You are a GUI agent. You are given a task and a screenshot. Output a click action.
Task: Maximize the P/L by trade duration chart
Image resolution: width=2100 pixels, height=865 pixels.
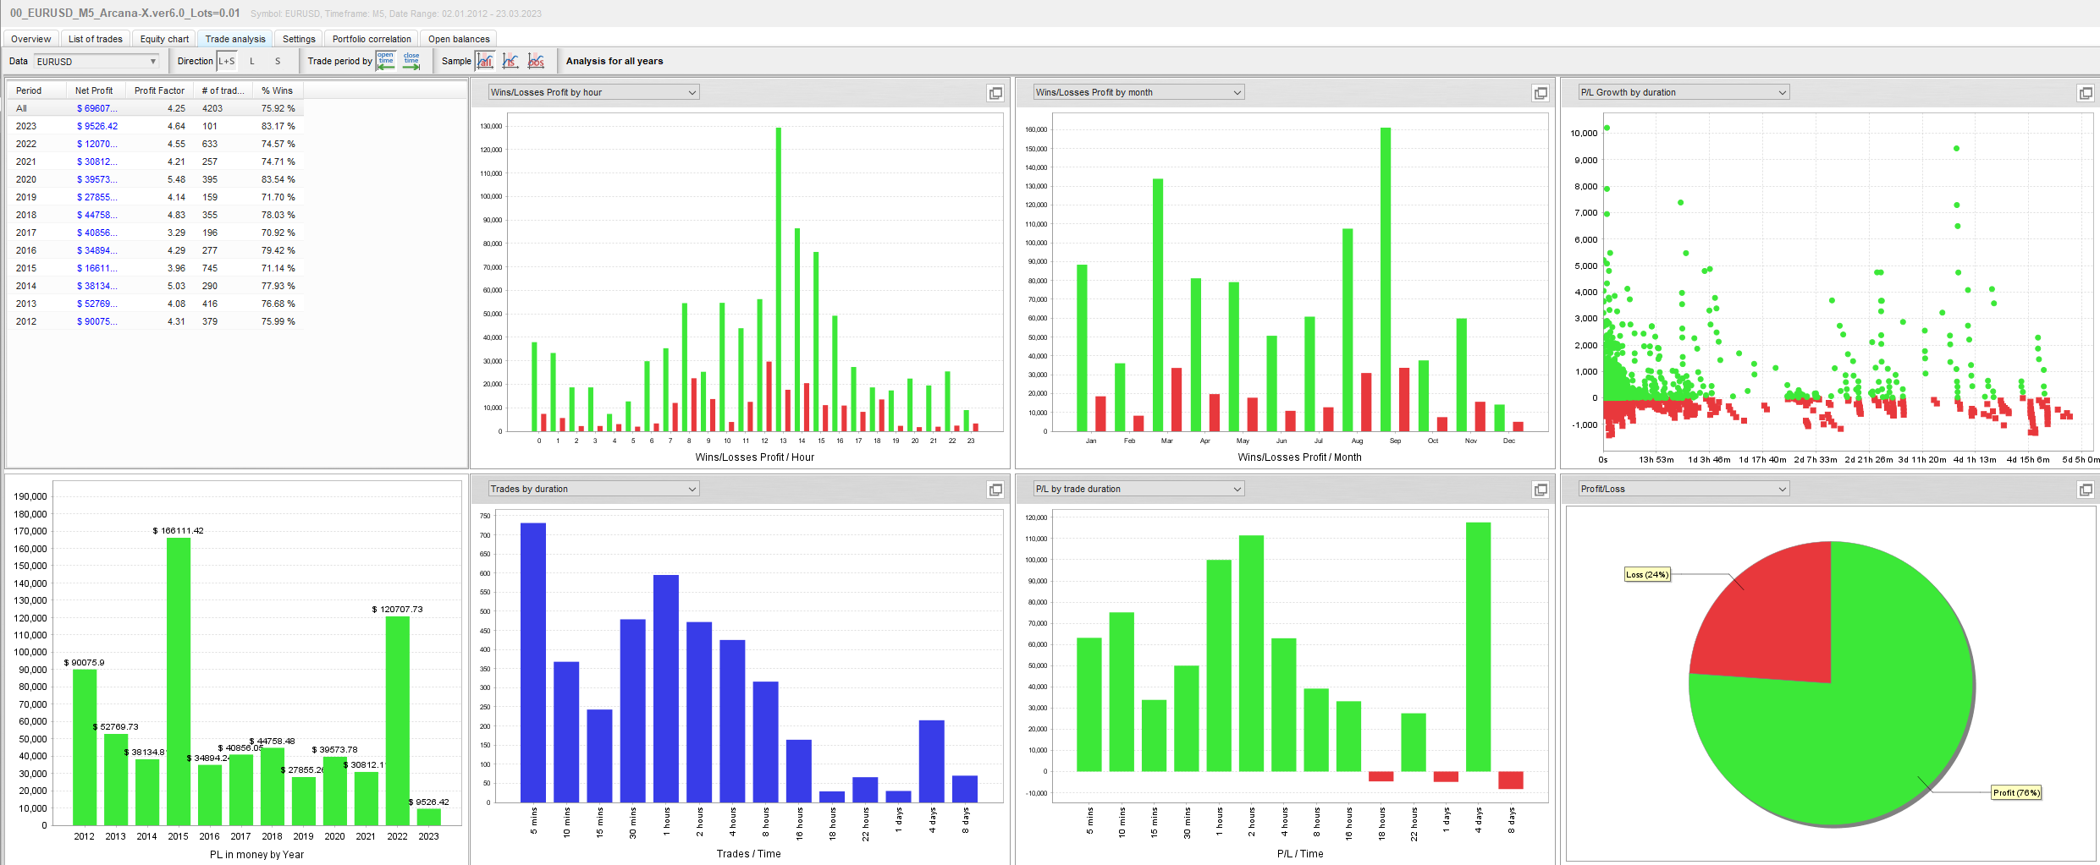[1541, 490]
